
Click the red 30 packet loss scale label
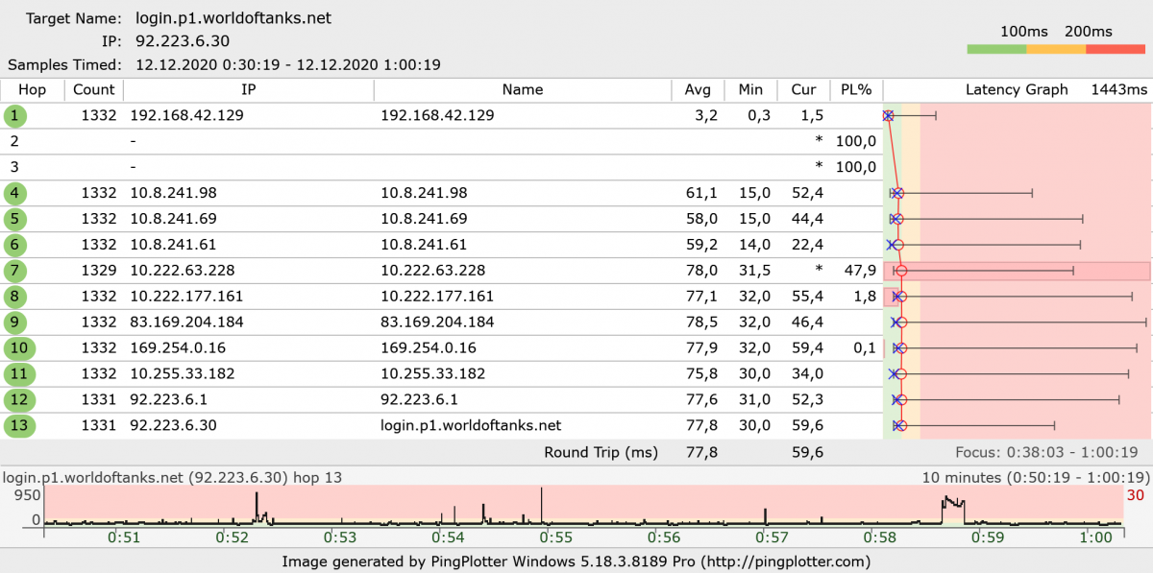[1137, 495]
